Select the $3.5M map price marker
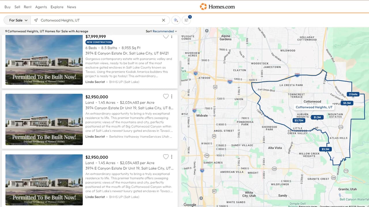Viewport: 369px width, 207px height. point(325,149)
